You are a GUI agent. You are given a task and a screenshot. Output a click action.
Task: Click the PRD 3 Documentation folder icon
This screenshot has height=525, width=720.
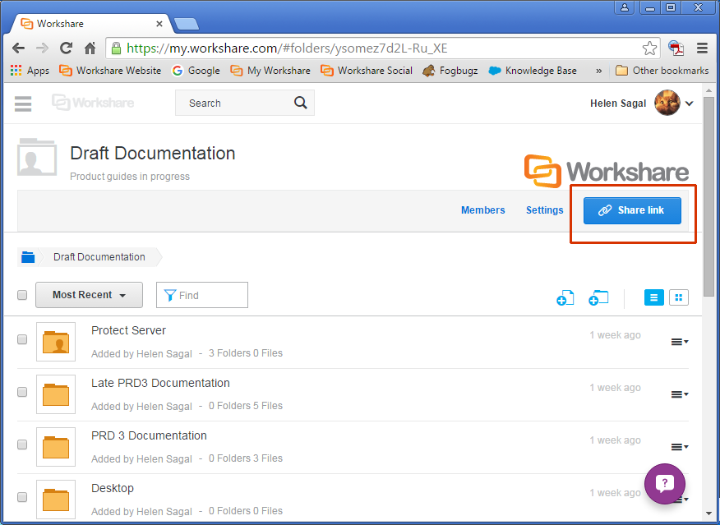click(56, 447)
